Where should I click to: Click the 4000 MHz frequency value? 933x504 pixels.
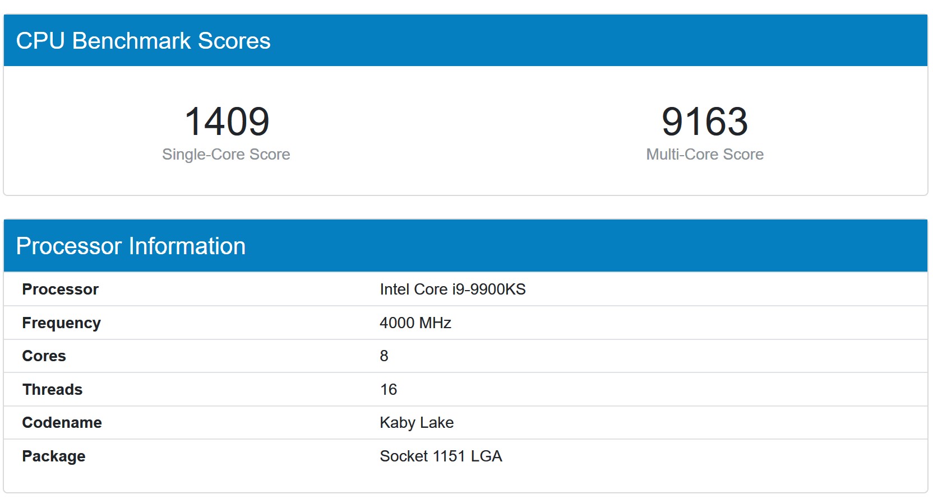pos(415,323)
